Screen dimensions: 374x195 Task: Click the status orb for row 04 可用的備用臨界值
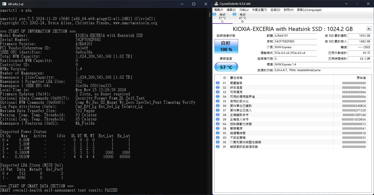tap(218, 97)
